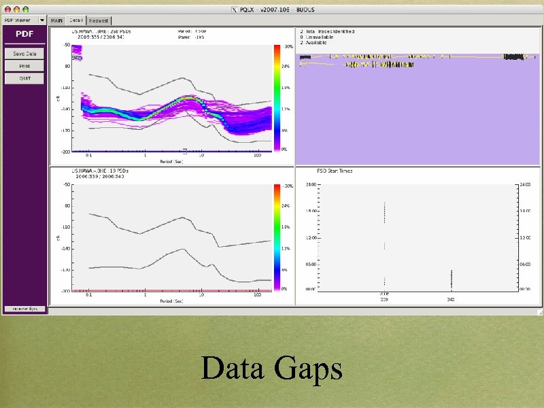Open the PDF Viewer dropdown
The width and height of the screenshot is (544, 408).
pos(41,20)
